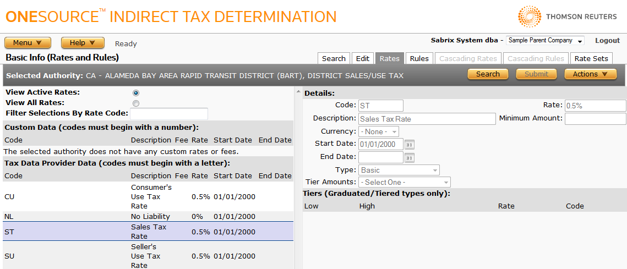This screenshot has width=627, height=269.
Task: Collapse the panel using the splitter arrow
Action: pos(298,92)
